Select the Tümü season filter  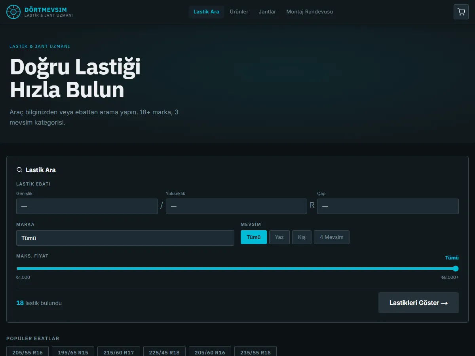[x=254, y=237]
